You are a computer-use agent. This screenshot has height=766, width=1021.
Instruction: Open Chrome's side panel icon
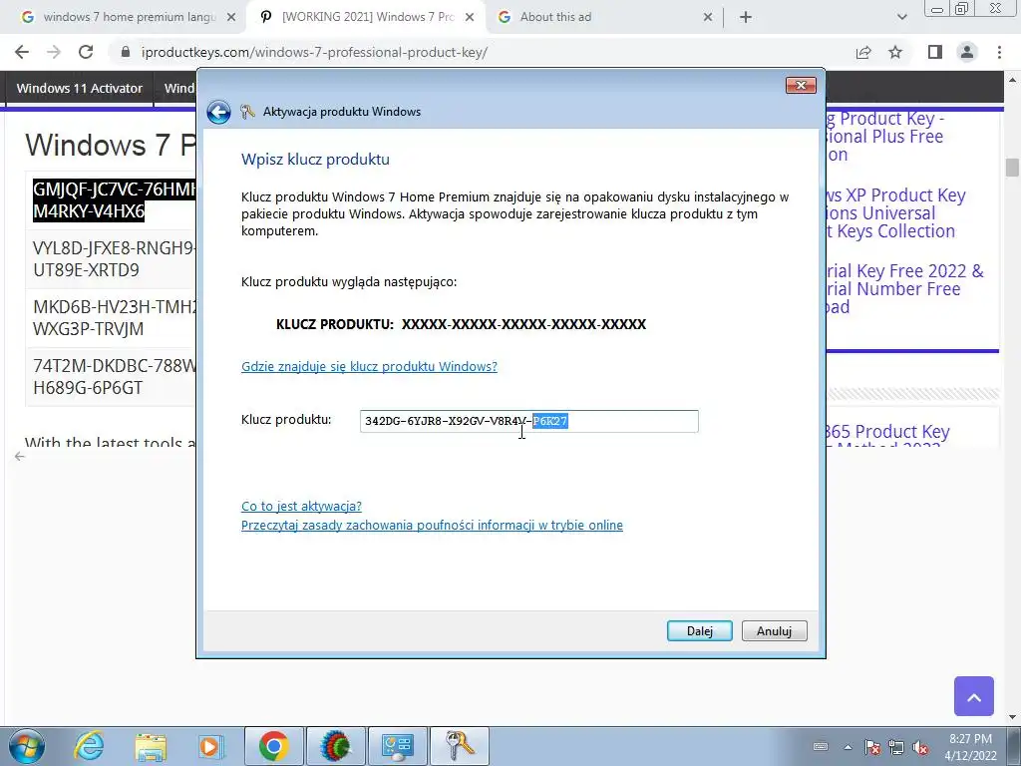[935, 52]
